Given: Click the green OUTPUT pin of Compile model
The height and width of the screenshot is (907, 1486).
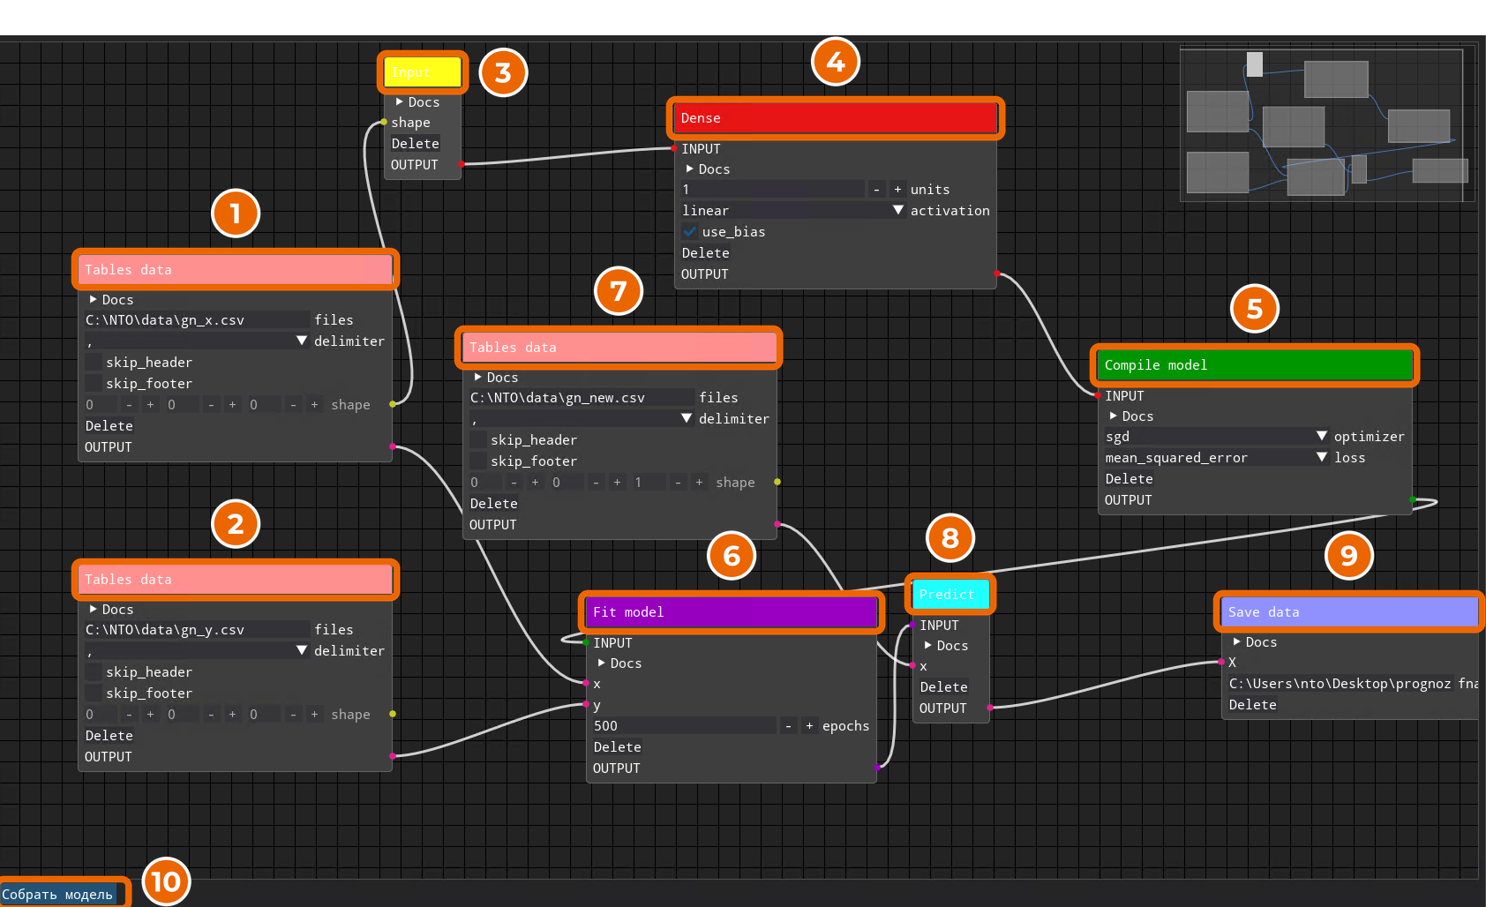Looking at the screenshot, I should (x=1413, y=500).
